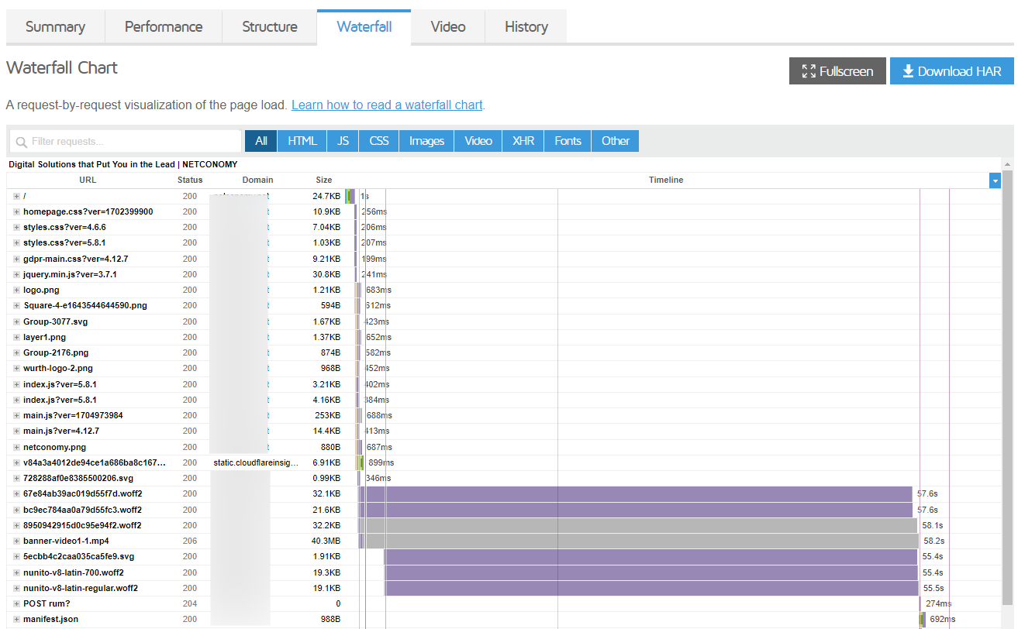
Task: Open the Timeline column dropdown arrow
Action: [x=995, y=180]
